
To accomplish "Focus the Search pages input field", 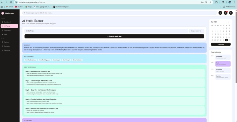I will click(119, 13).
